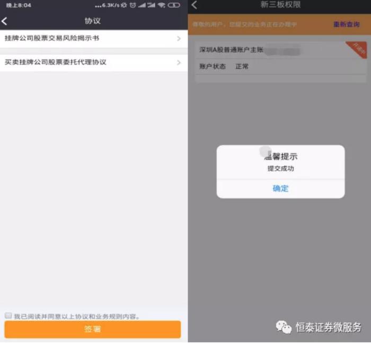This screenshot has height=343, width=371.
Task: Open 挂牌公司股票交易风险揭示书
Action: click(x=94, y=39)
